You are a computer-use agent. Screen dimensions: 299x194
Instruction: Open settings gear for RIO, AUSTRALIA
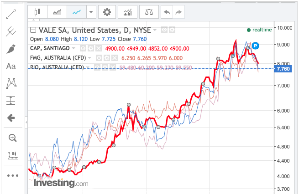pyautogui.click(x=105, y=67)
